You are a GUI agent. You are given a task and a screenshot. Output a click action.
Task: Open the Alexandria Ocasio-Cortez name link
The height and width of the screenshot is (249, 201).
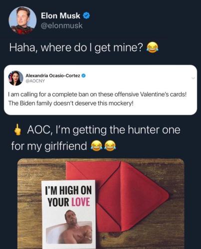[53, 76]
